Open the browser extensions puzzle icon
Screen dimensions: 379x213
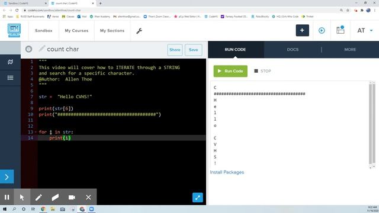(362, 10)
